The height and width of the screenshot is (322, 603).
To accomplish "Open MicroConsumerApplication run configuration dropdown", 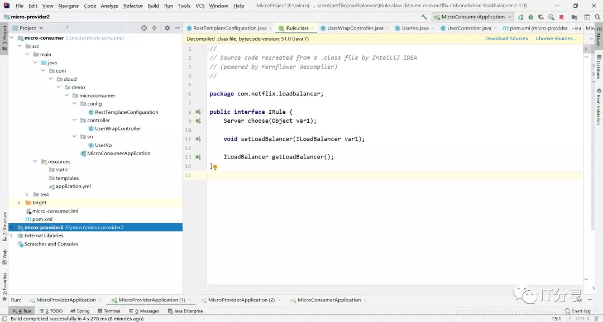I will point(473,17).
